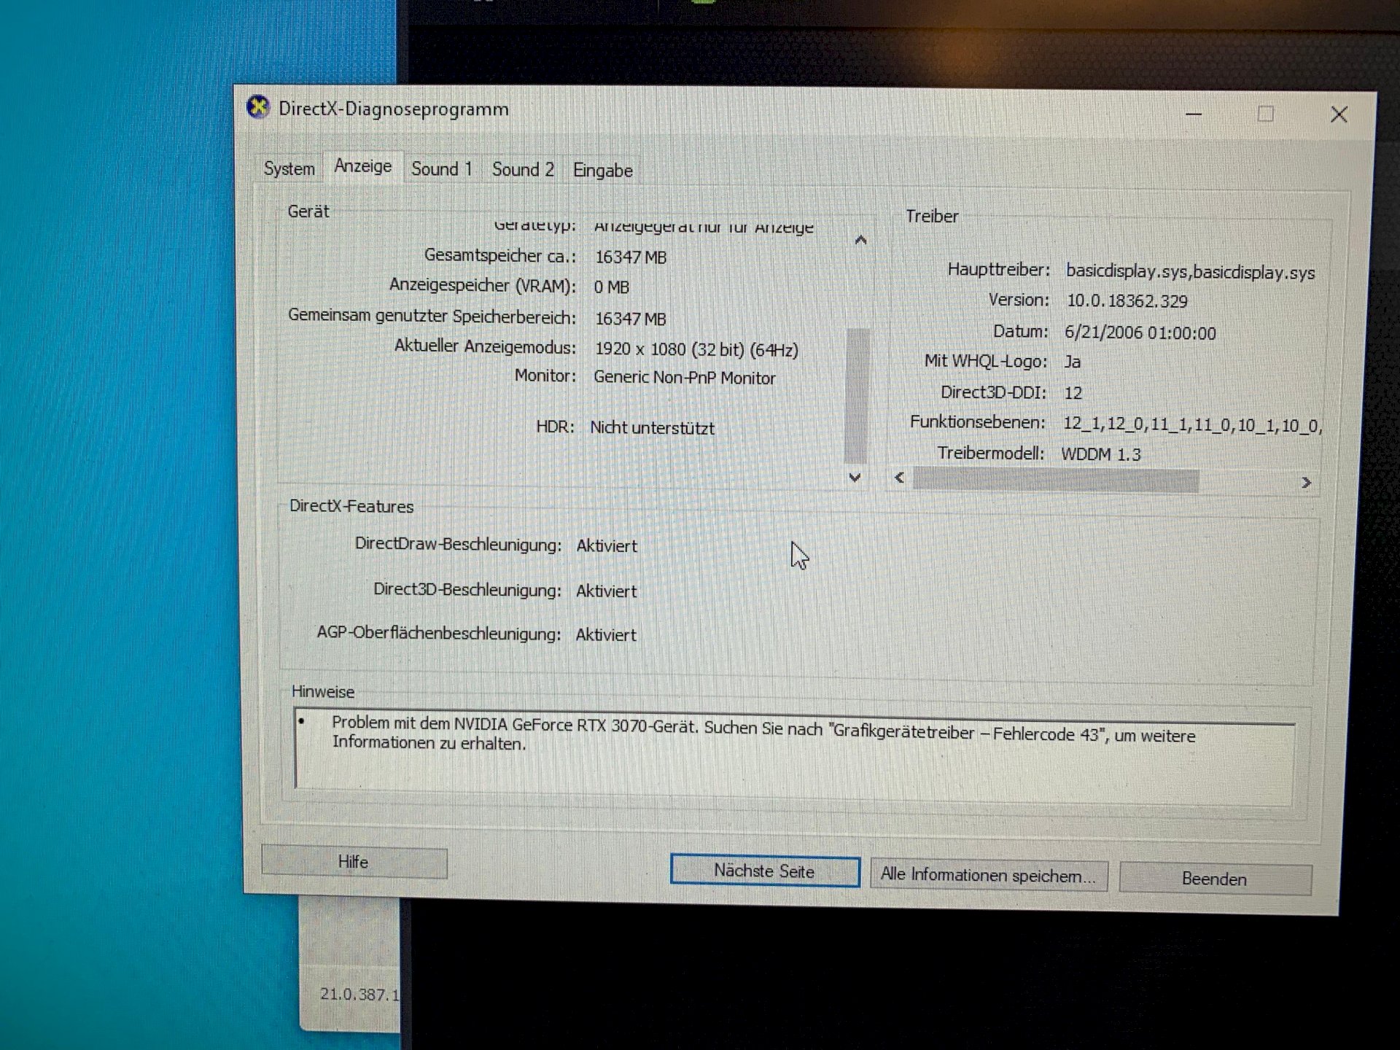Open the Eingabe tab
The image size is (1400, 1050).
pos(602,171)
